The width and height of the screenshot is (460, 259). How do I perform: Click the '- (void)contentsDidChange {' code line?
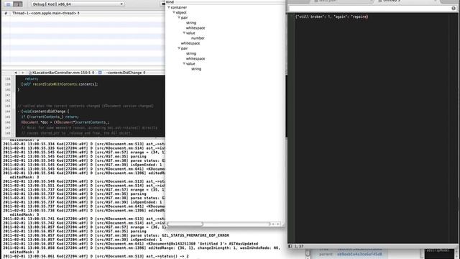[43, 112]
